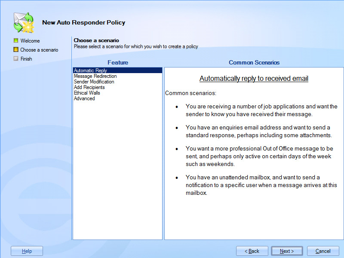Click the 'Common scenarios:' label
Viewport: 344px width, 258px height.
(190, 93)
